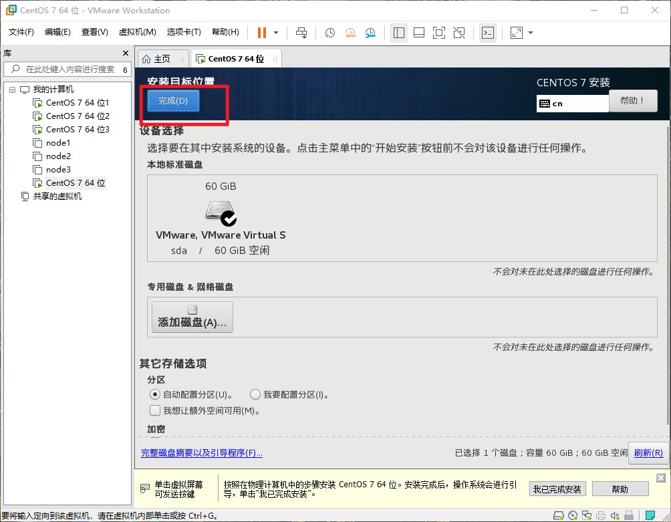Click the cn keyboard layout indicator
This screenshot has width=671, height=522.
pyautogui.click(x=573, y=104)
